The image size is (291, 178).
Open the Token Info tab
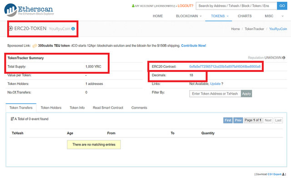point(77,108)
